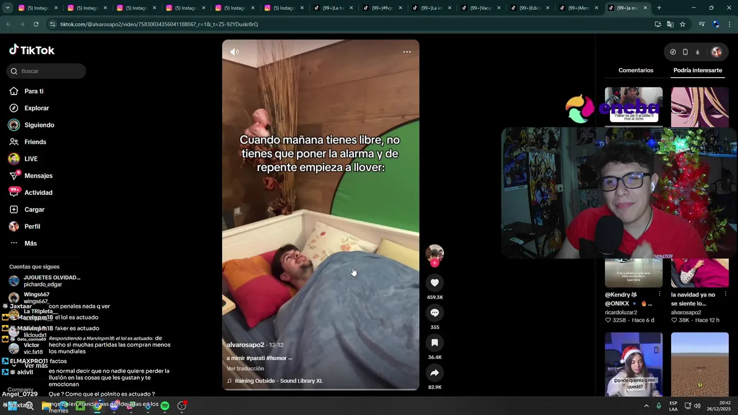This screenshot has height=415, width=738.
Task: Open the video comments bubble icon
Action: (x=435, y=312)
